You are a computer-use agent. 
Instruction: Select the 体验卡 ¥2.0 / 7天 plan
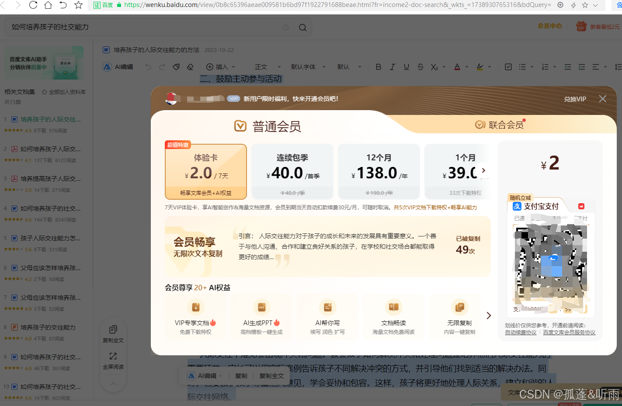206,171
